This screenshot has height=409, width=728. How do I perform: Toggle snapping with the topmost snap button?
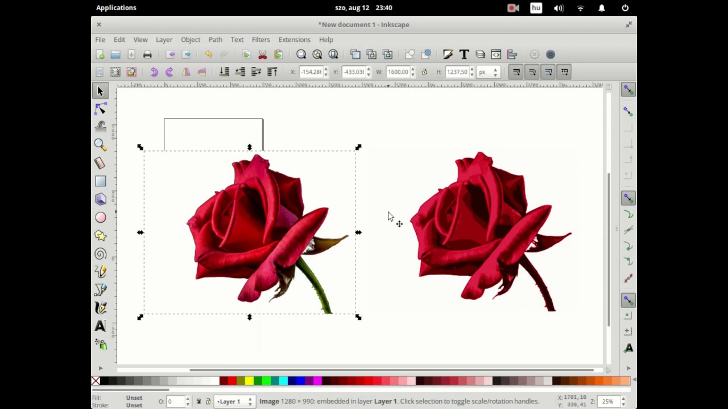tap(628, 89)
